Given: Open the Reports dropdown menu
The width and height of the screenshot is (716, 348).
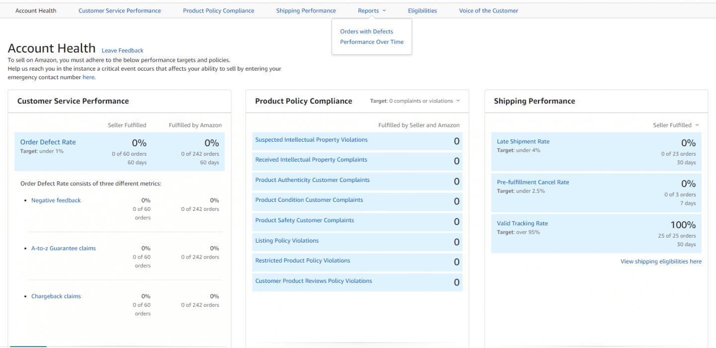Looking at the screenshot, I should click(x=371, y=10).
